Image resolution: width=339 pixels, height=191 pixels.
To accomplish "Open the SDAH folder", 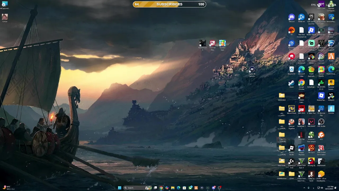I will (292, 175).
